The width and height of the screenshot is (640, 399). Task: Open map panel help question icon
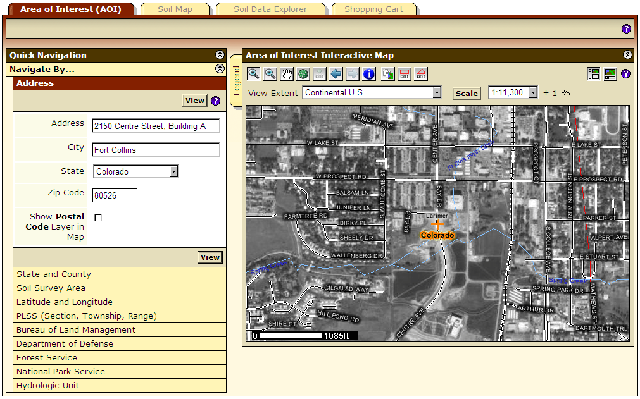click(x=625, y=74)
